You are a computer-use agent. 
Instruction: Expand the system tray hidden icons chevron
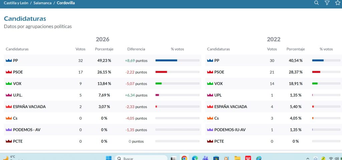tap(308, 158)
